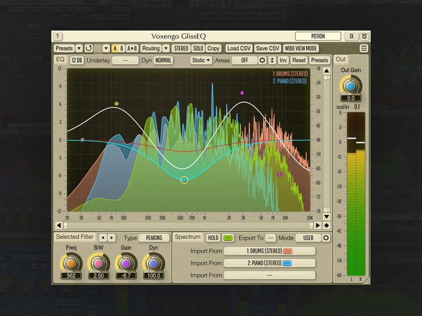
Task: Expand the Presets dropdown arrow
Action: [79, 48]
